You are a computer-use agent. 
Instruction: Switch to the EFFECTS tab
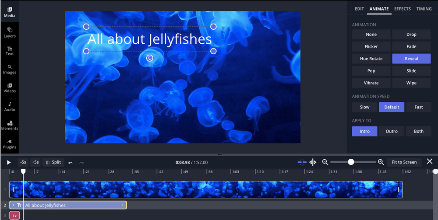[402, 9]
